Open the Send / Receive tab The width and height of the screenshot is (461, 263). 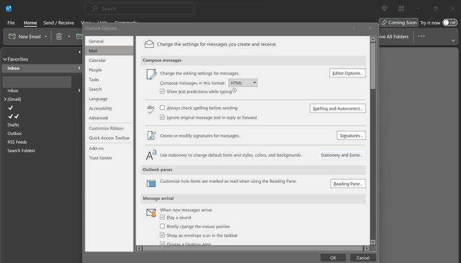[59, 23]
